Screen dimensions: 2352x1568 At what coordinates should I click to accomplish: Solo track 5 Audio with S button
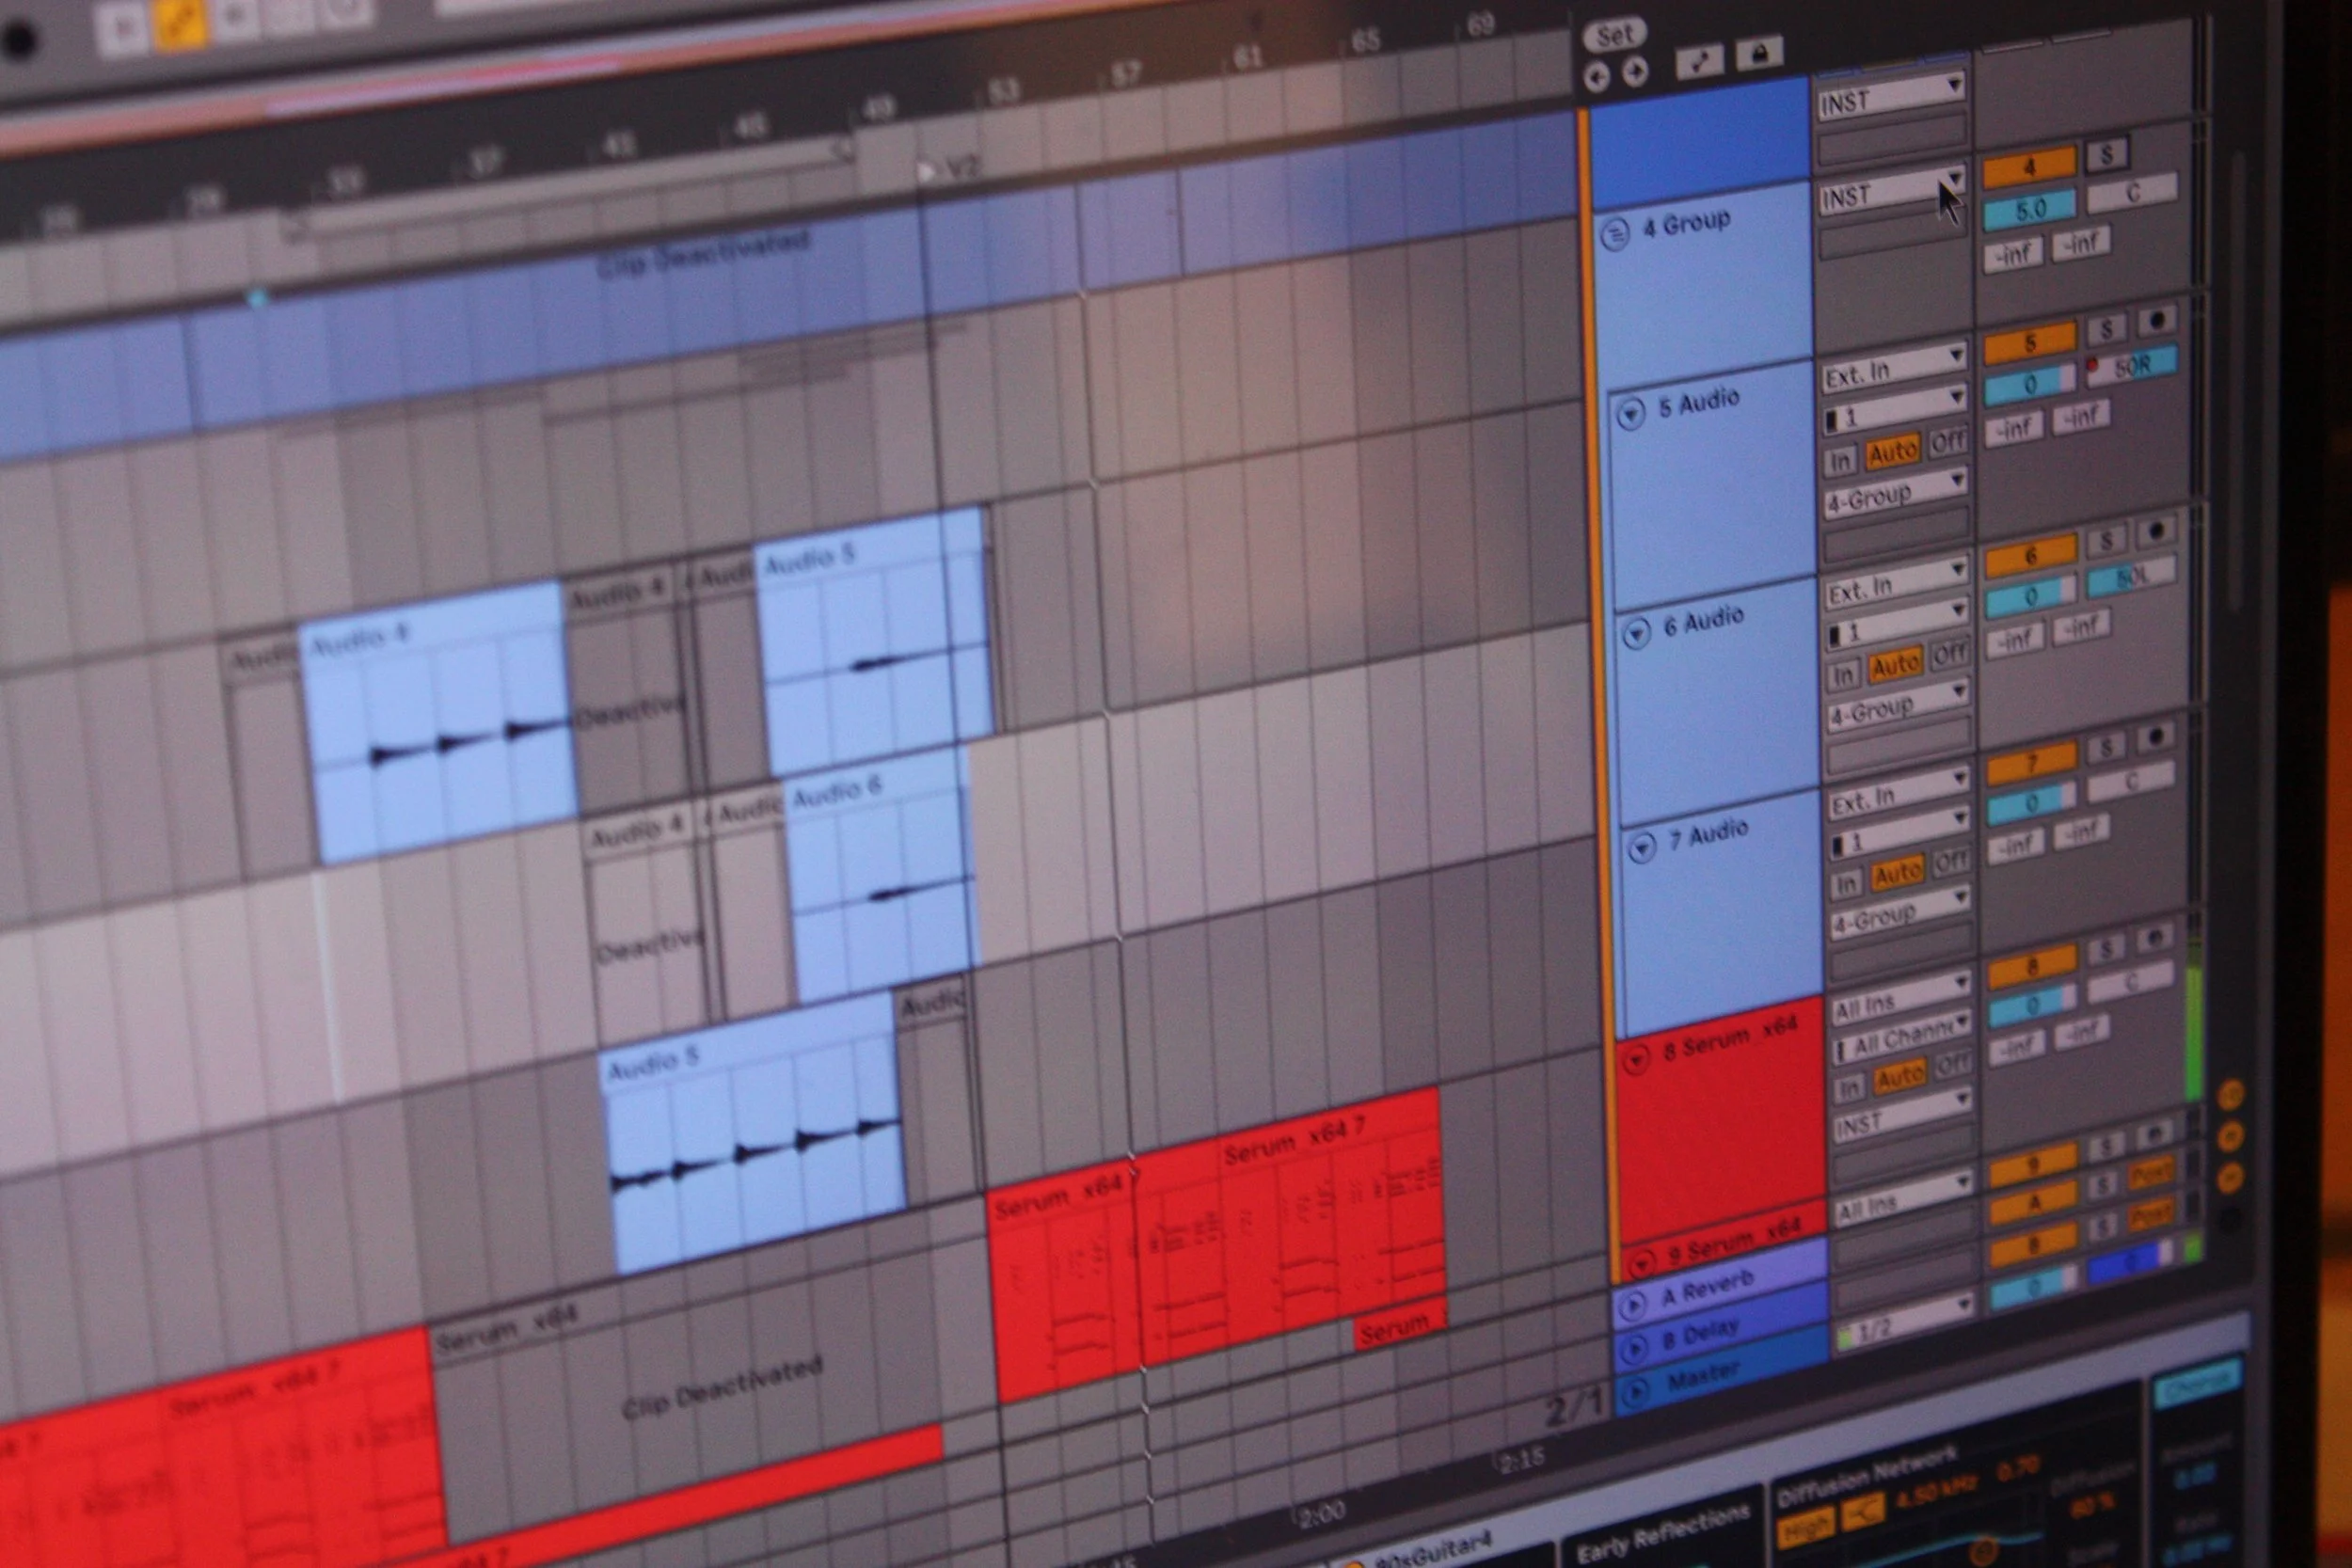tap(2106, 329)
